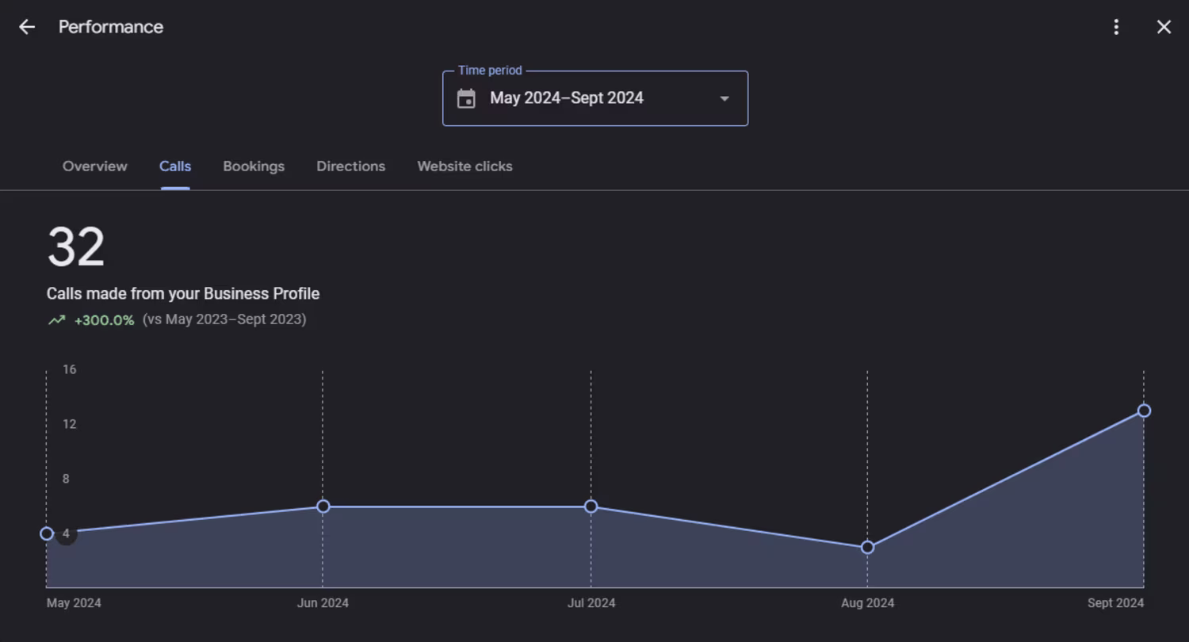Switch to the Overview tab
The width and height of the screenshot is (1189, 642).
pos(95,166)
